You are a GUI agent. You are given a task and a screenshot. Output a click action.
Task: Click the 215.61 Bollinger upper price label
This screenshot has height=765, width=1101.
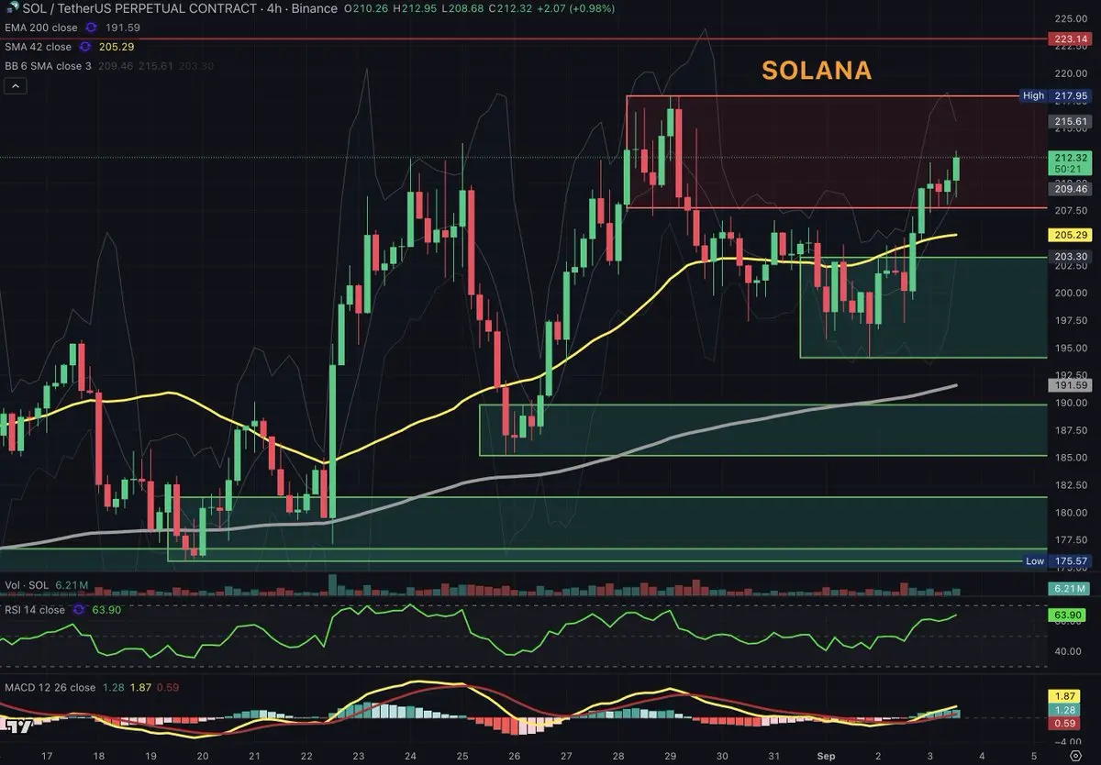coord(1069,121)
